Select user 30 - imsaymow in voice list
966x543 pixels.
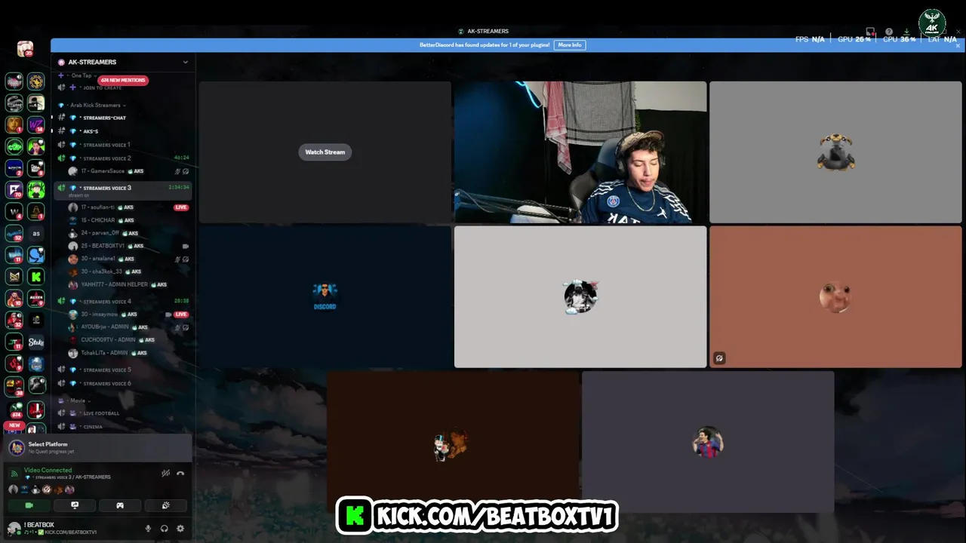128,314
